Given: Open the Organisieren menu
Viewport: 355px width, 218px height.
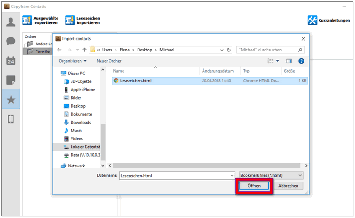Looking at the screenshot, I should point(72,61).
